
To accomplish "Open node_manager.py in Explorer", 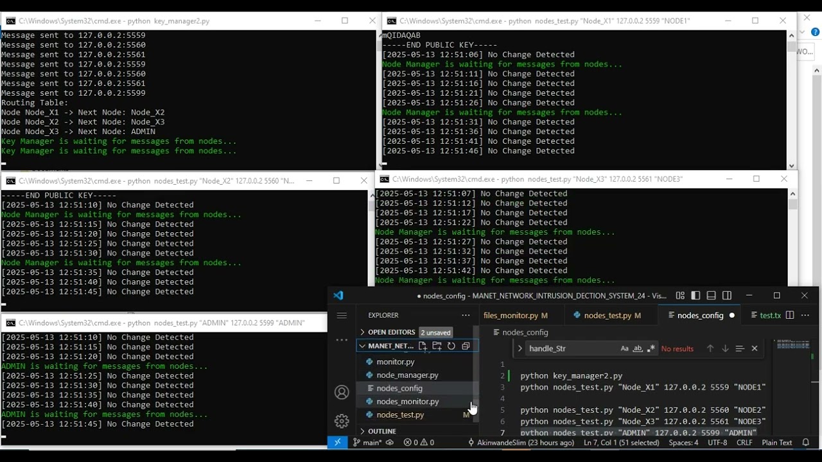I will pos(415,375).
